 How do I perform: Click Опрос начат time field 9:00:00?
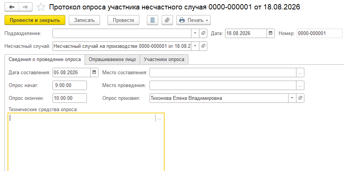[70, 85]
